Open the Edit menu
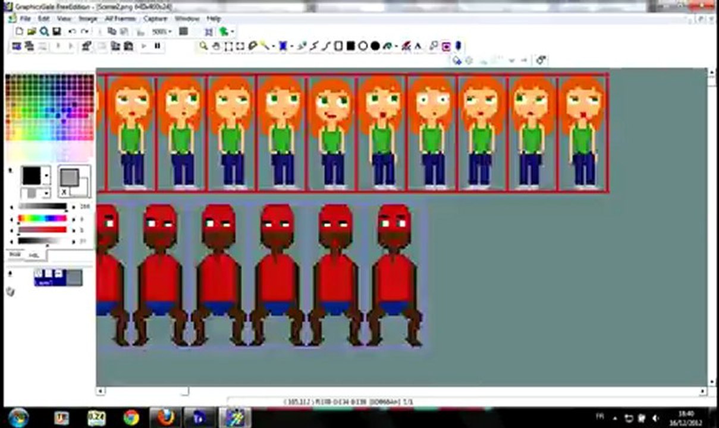 pyautogui.click(x=44, y=18)
